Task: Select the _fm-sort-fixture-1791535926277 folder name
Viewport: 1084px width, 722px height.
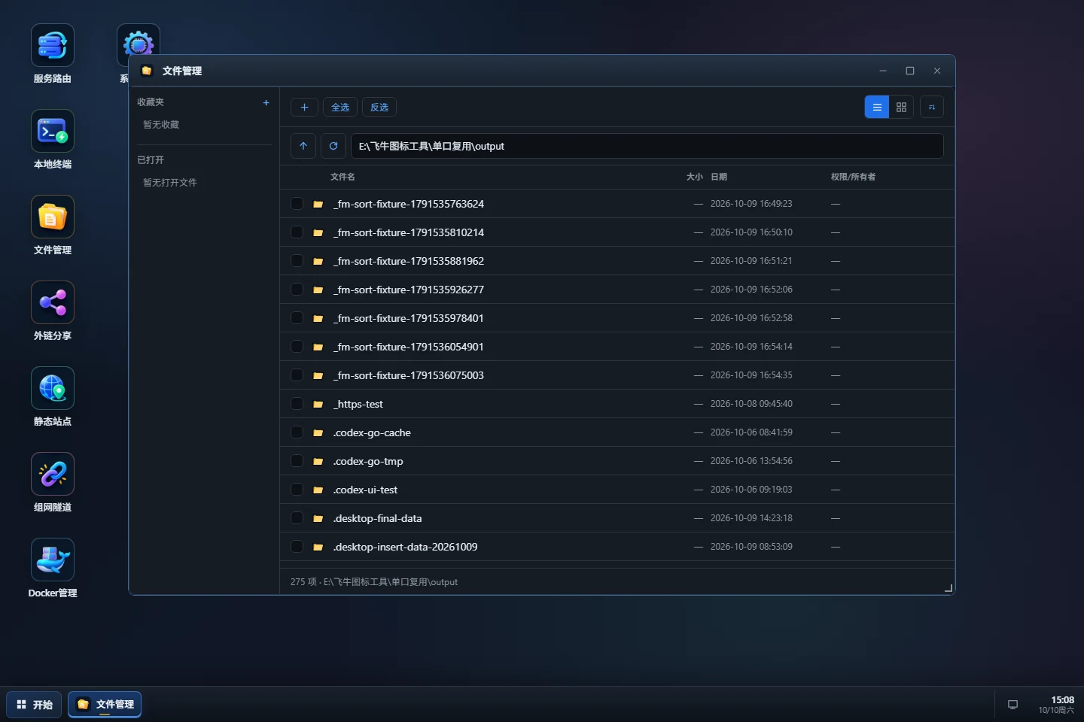Action: click(x=409, y=290)
